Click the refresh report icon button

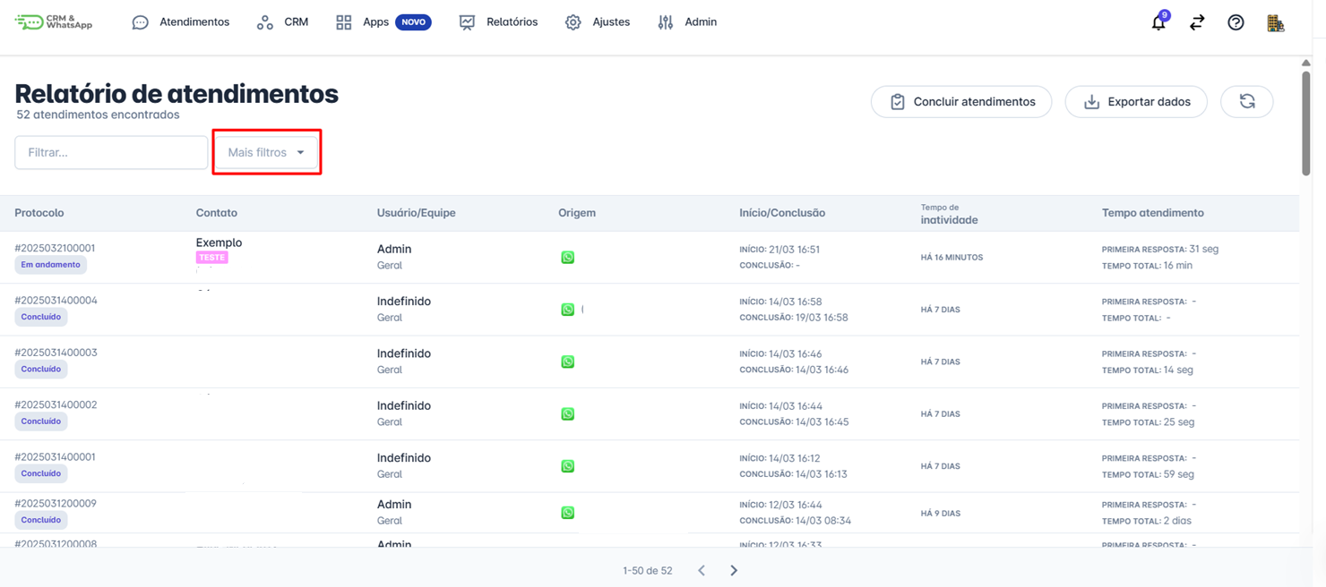(1246, 102)
